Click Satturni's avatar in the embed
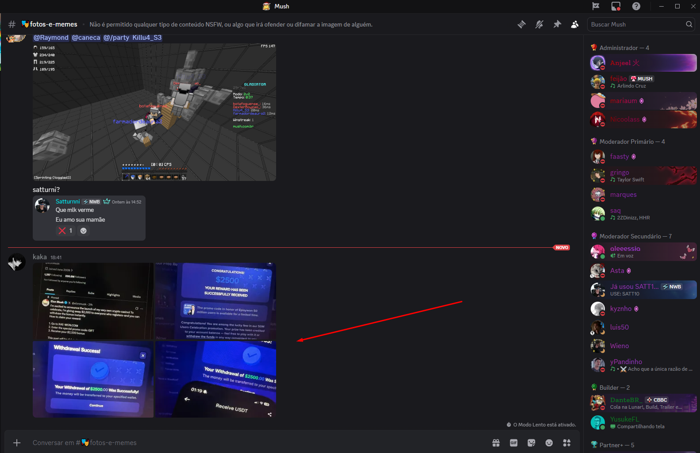 tap(42, 206)
